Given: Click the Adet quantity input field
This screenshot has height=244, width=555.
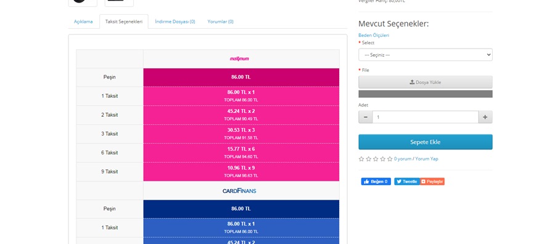Looking at the screenshot, I should pyautogui.click(x=425, y=117).
